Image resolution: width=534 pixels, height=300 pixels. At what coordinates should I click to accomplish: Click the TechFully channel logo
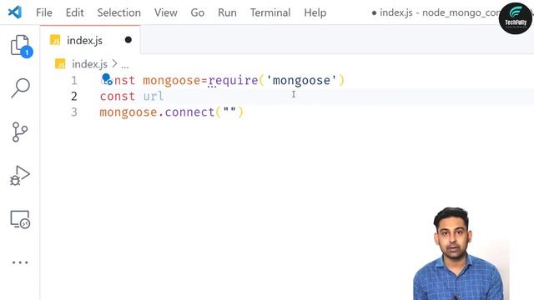coord(516,18)
